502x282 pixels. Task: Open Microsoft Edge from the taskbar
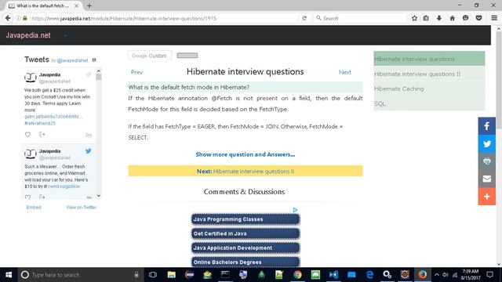369,275
